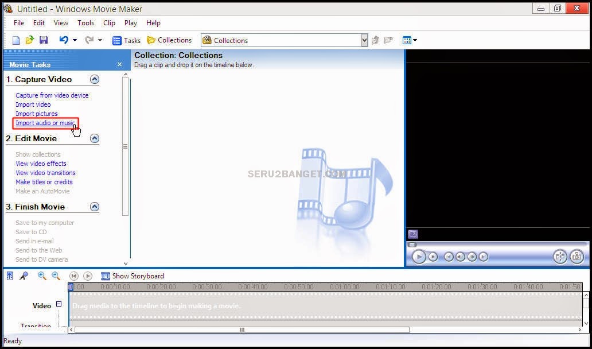Split the clip at current frame
Image resolution: width=592 pixels, height=349 pixels.
(x=560, y=257)
